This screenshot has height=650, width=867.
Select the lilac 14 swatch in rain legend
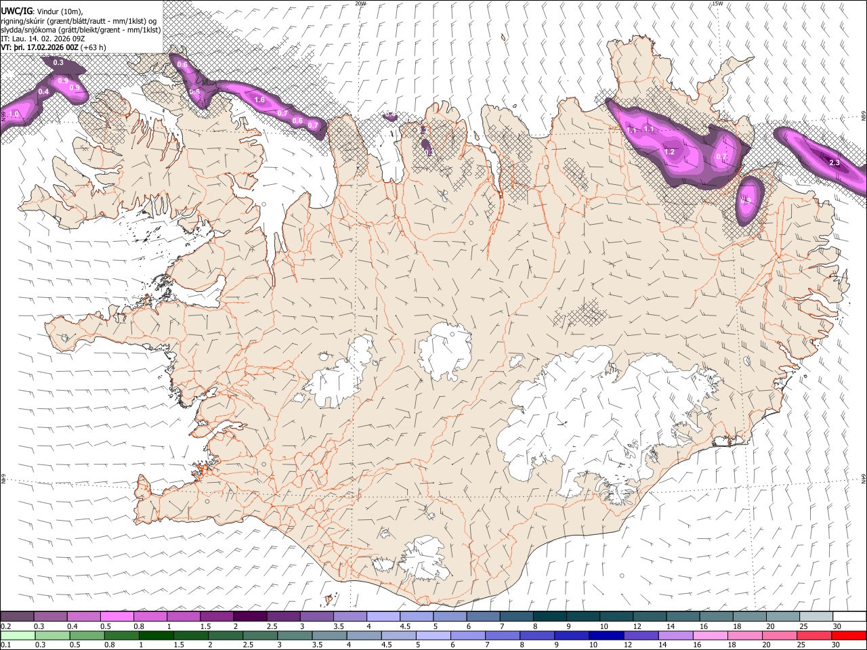point(675,635)
